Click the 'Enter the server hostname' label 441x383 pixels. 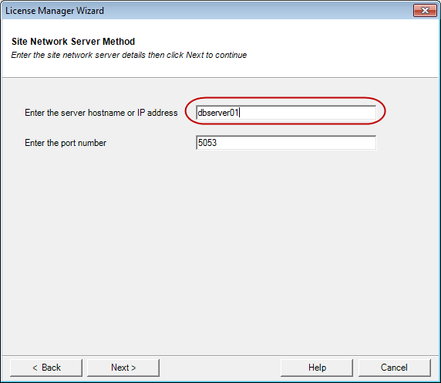(101, 113)
